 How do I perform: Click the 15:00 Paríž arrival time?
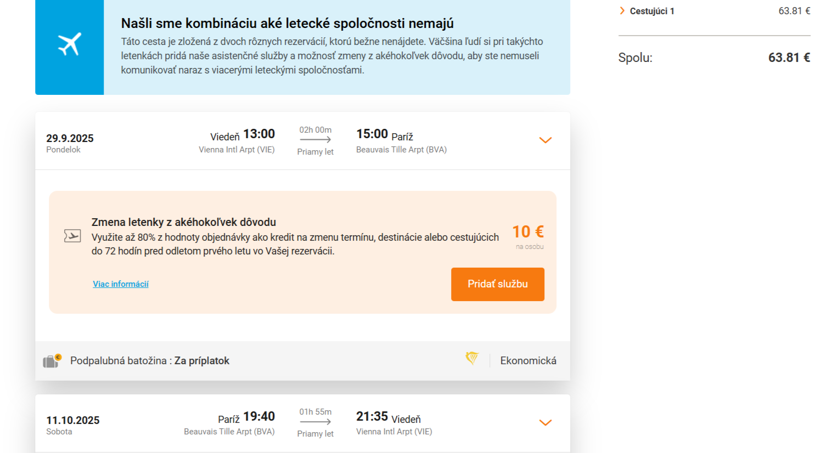[372, 134]
